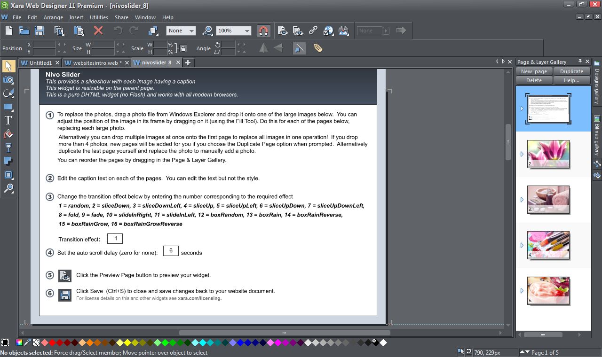Delete selection with red X icon
Viewport: 602px width, 357px height.
(98, 31)
